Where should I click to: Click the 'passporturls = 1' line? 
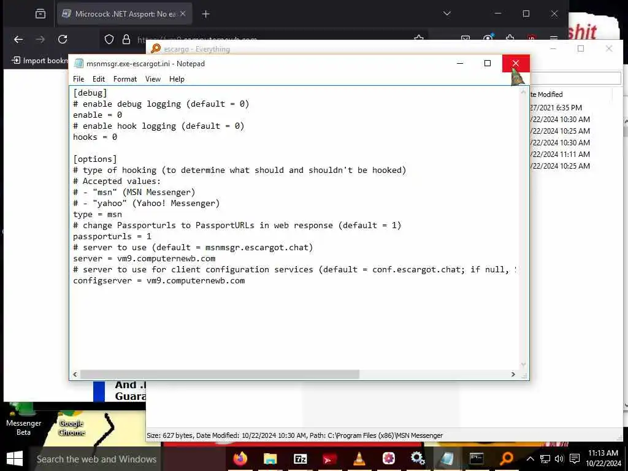click(x=112, y=236)
